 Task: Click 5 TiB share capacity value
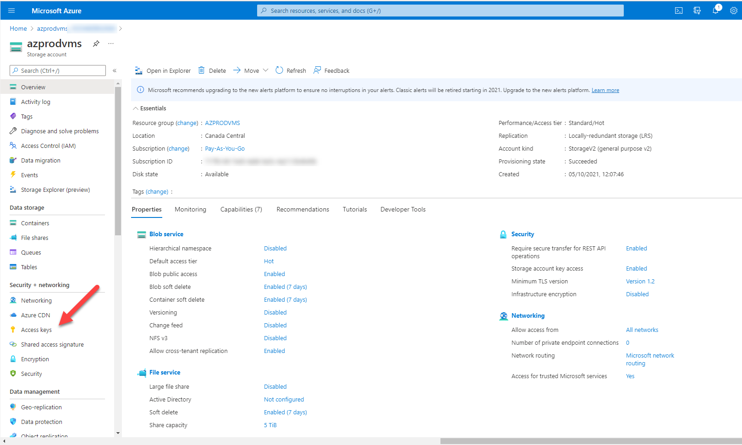(x=270, y=425)
